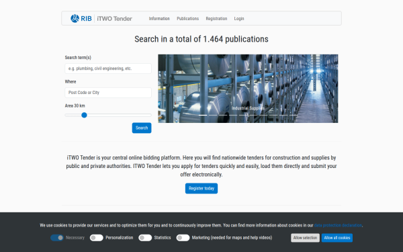Enable the Statistics cookies toggle

(x=145, y=238)
